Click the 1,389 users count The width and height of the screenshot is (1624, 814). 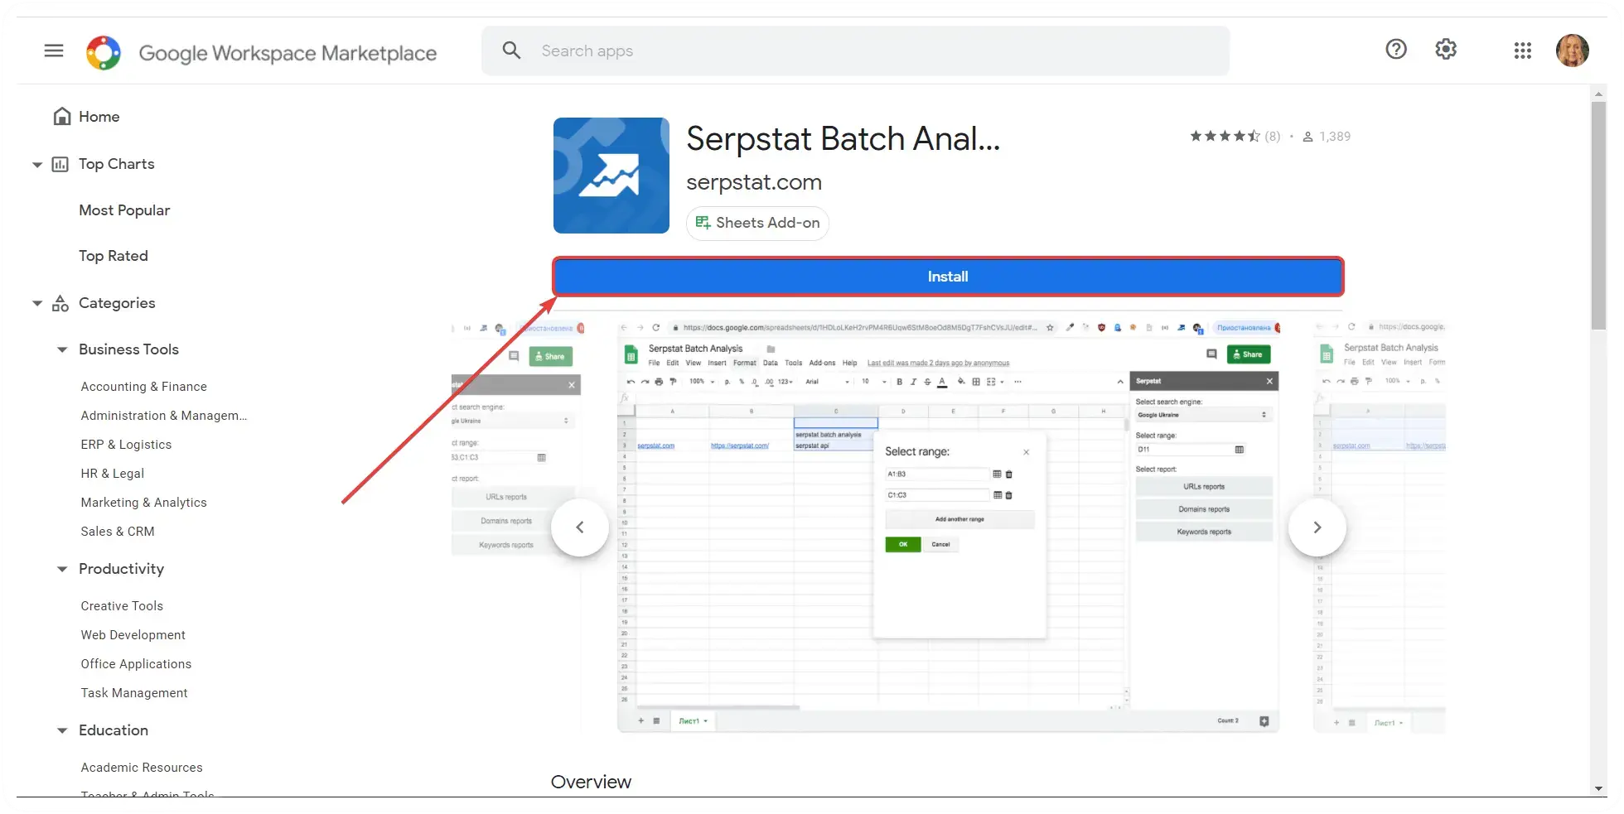(1327, 137)
